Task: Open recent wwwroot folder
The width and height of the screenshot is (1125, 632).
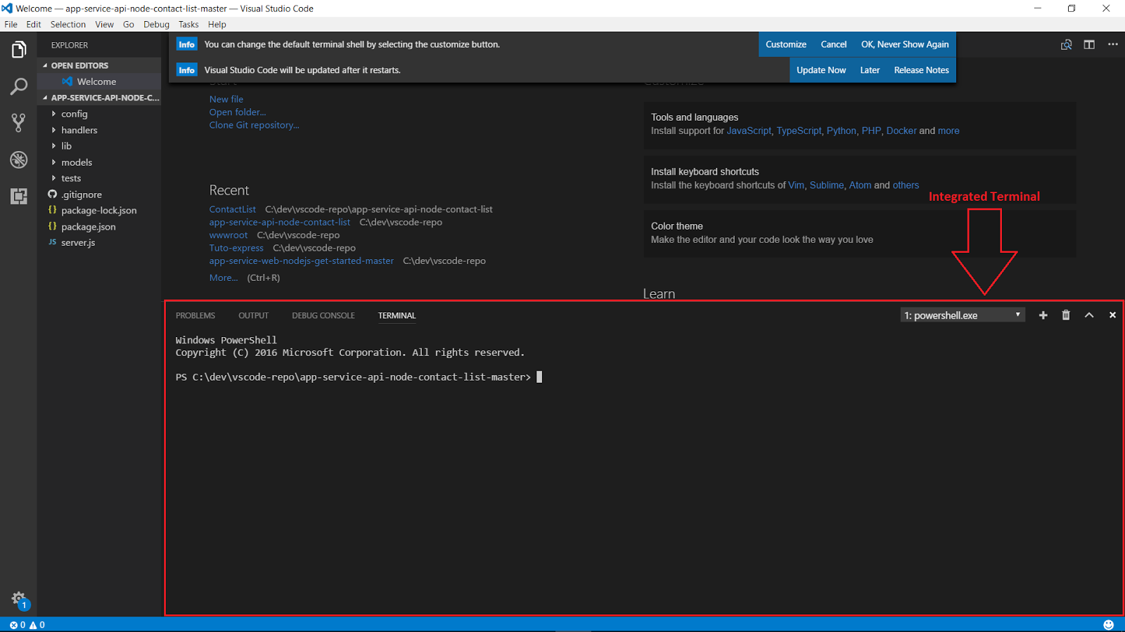Action: (x=229, y=235)
